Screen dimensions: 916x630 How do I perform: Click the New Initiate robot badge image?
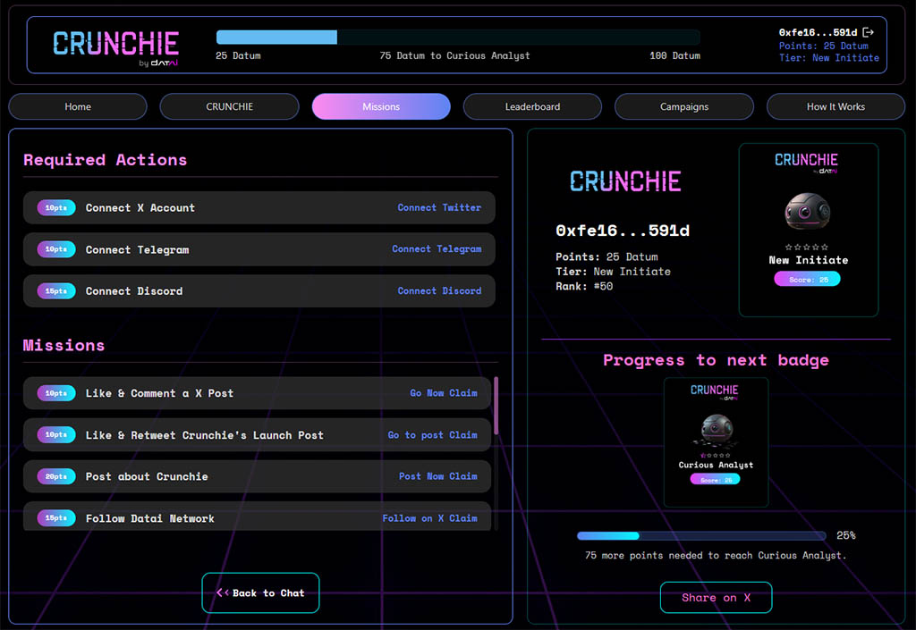(807, 213)
